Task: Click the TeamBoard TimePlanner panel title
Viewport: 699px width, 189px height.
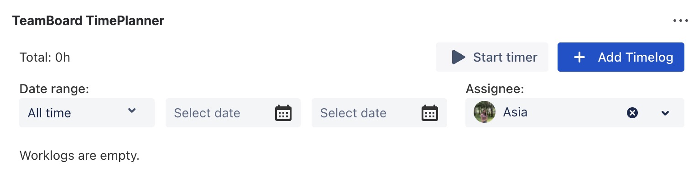Action: [x=88, y=21]
